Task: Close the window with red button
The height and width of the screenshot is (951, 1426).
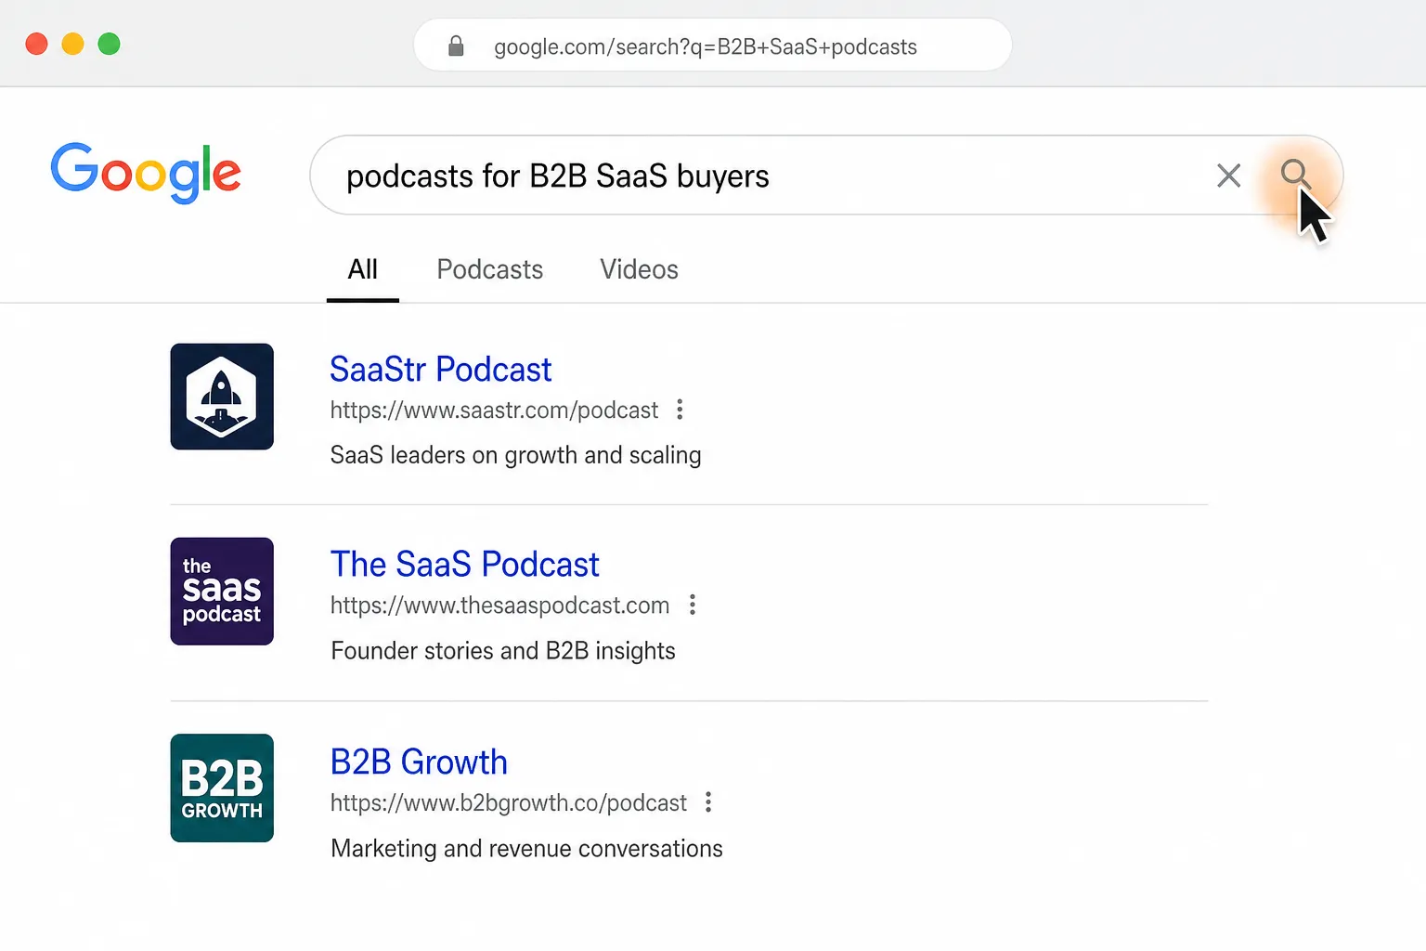Action: [x=36, y=44]
